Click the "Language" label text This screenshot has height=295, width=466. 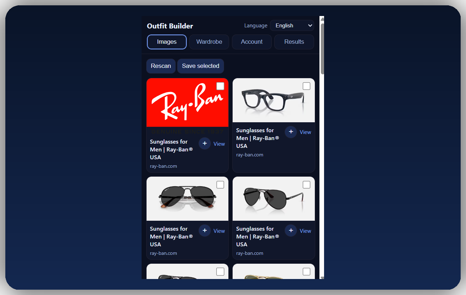(256, 26)
